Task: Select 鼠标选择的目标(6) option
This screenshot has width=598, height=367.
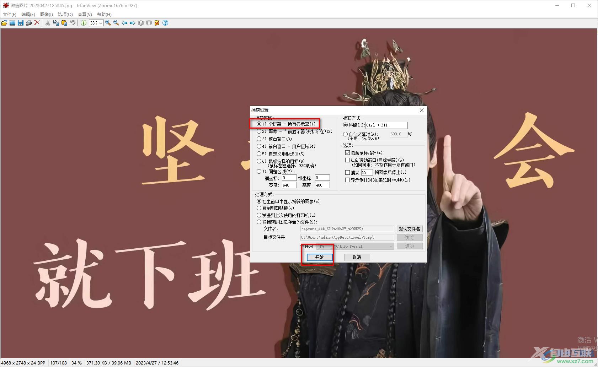Action: click(281, 161)
